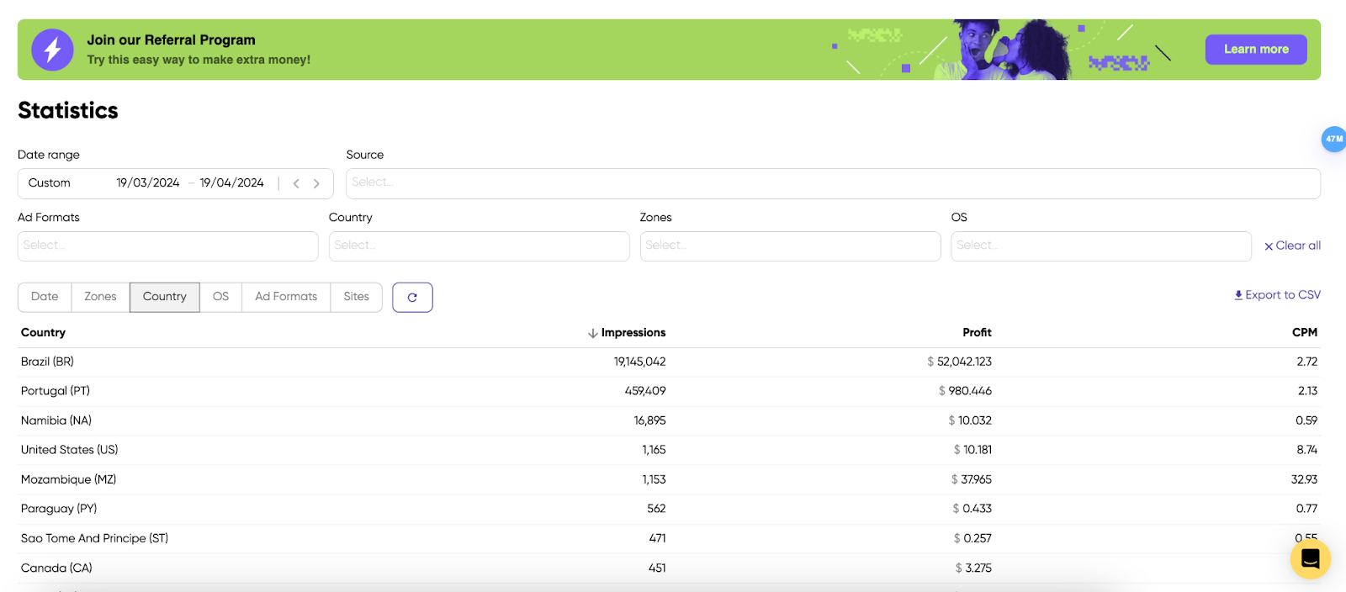
Task: Expand the Country filter dropdown
Action: 479,246
